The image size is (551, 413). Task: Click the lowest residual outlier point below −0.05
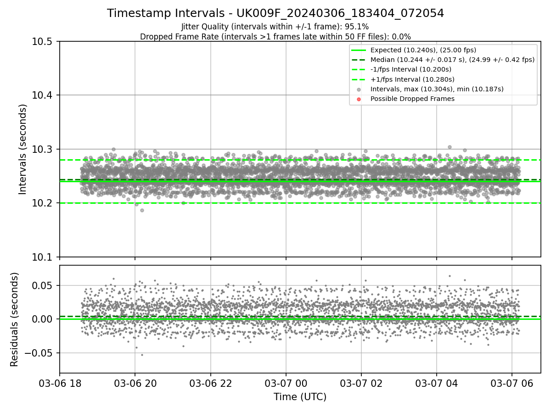coord(142,355)
